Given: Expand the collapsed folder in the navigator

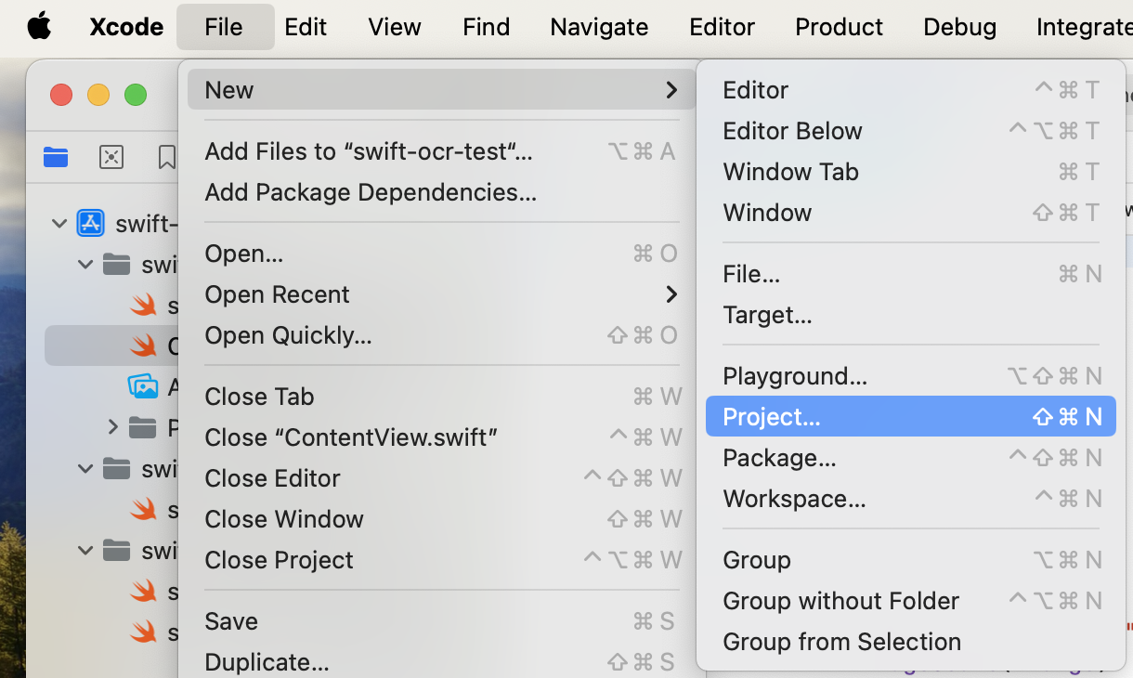Looking at the screenshot, I should 113,427.
